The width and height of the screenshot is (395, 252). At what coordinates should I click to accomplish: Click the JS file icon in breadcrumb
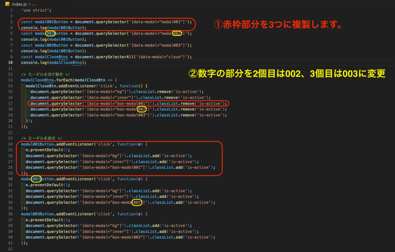[x=7, y=3]
